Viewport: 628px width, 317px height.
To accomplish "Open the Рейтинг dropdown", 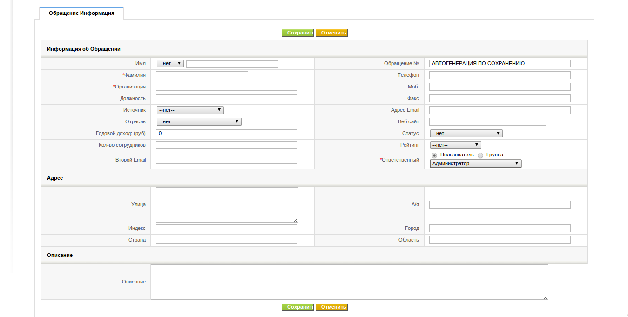I will coord(455,145).
